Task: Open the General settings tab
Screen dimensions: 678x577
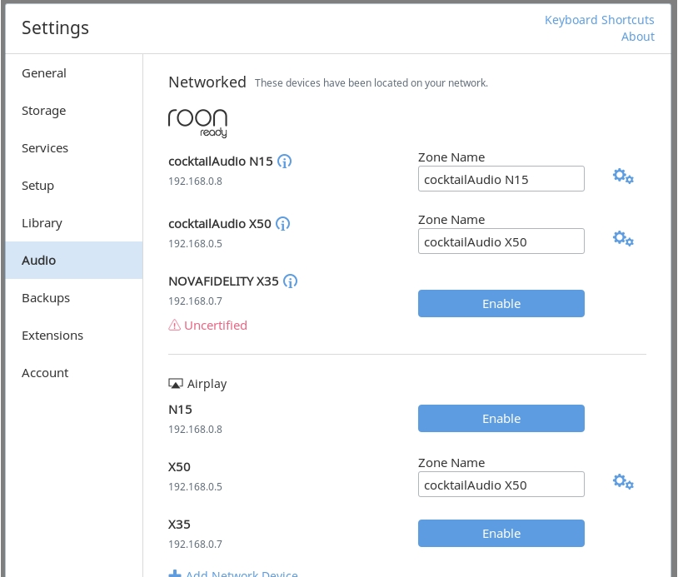Action: pyautogui.click(x=74, y=73)
